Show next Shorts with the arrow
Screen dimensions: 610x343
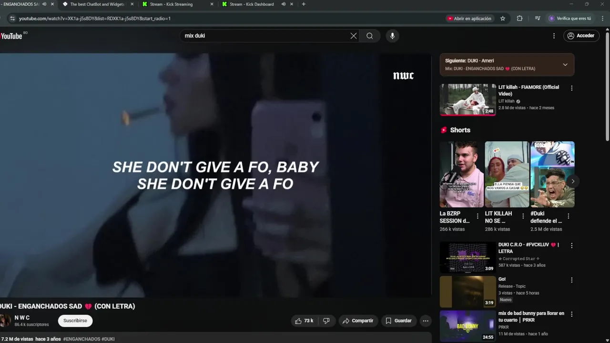[573, 181]
